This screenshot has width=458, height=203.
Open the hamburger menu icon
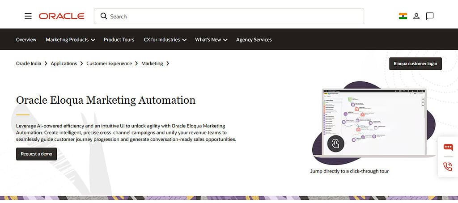click(28, 16)
